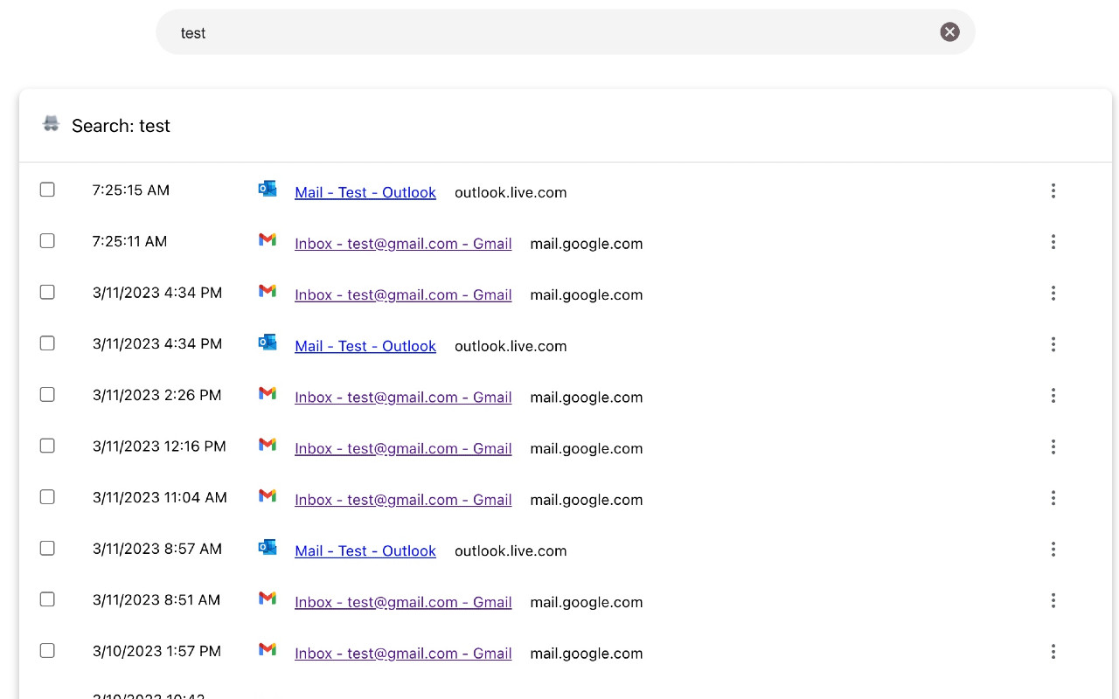Follow 'Mail - Test - Outlook' link at 8:57 AM

click(365, 550)
